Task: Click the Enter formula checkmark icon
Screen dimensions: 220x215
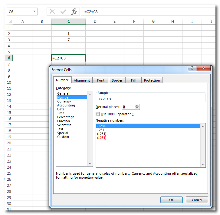Action: pyautogui.click(x=63, y=12)
